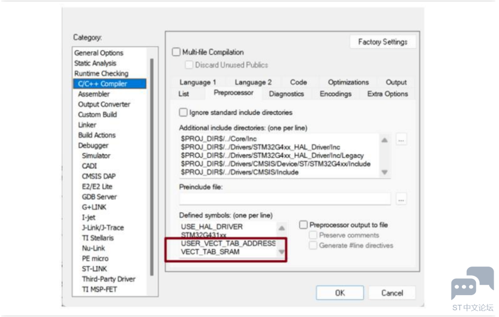Click the STM32G4xx_HAL_Driver/Inc/Legacy line
Screen dimensions: 499x317
point(272,155)
